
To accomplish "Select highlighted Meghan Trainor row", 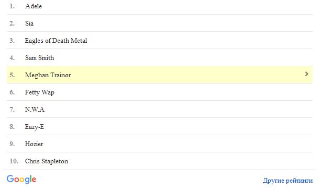I will [x=160, y=75].
